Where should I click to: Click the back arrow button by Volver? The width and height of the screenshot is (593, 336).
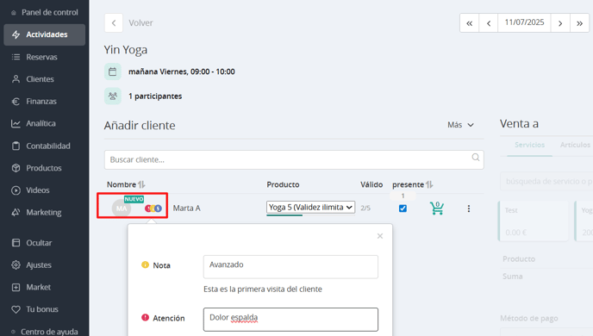[114, 23]
